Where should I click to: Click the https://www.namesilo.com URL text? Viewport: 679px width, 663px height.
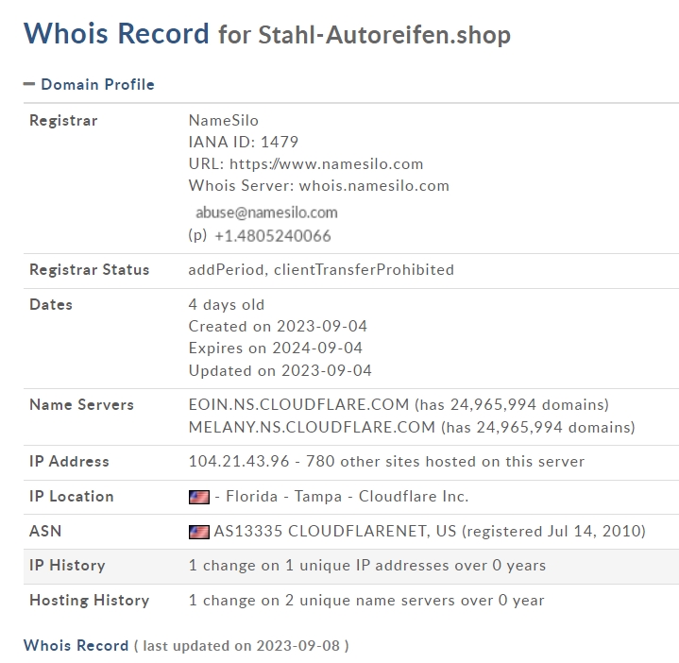click(326, 164)
